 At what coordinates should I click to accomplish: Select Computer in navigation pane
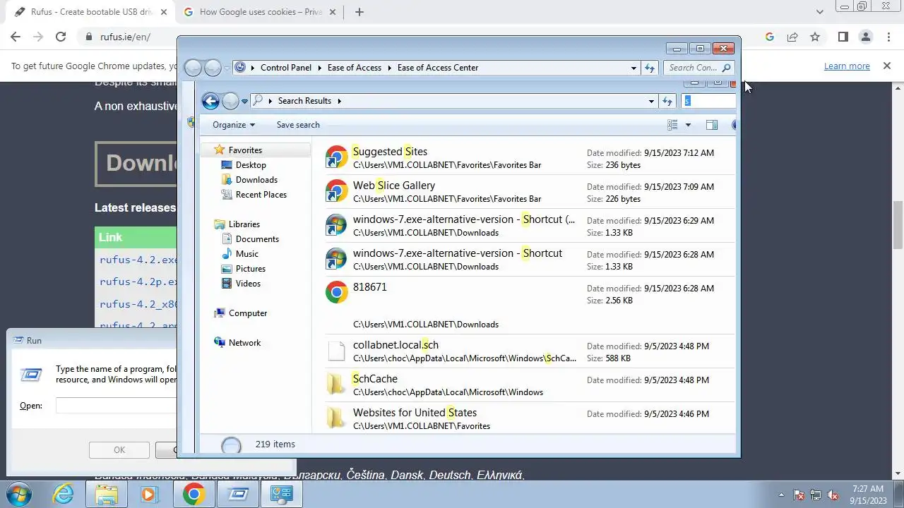coord(248,313)
